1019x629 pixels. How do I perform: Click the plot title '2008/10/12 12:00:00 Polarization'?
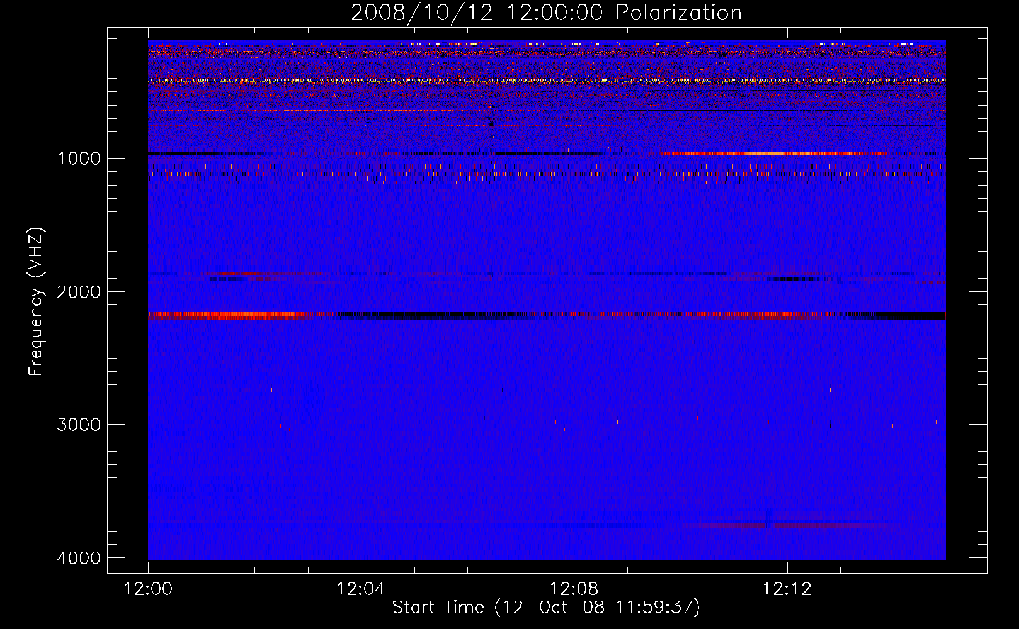(x=546, y=13)
